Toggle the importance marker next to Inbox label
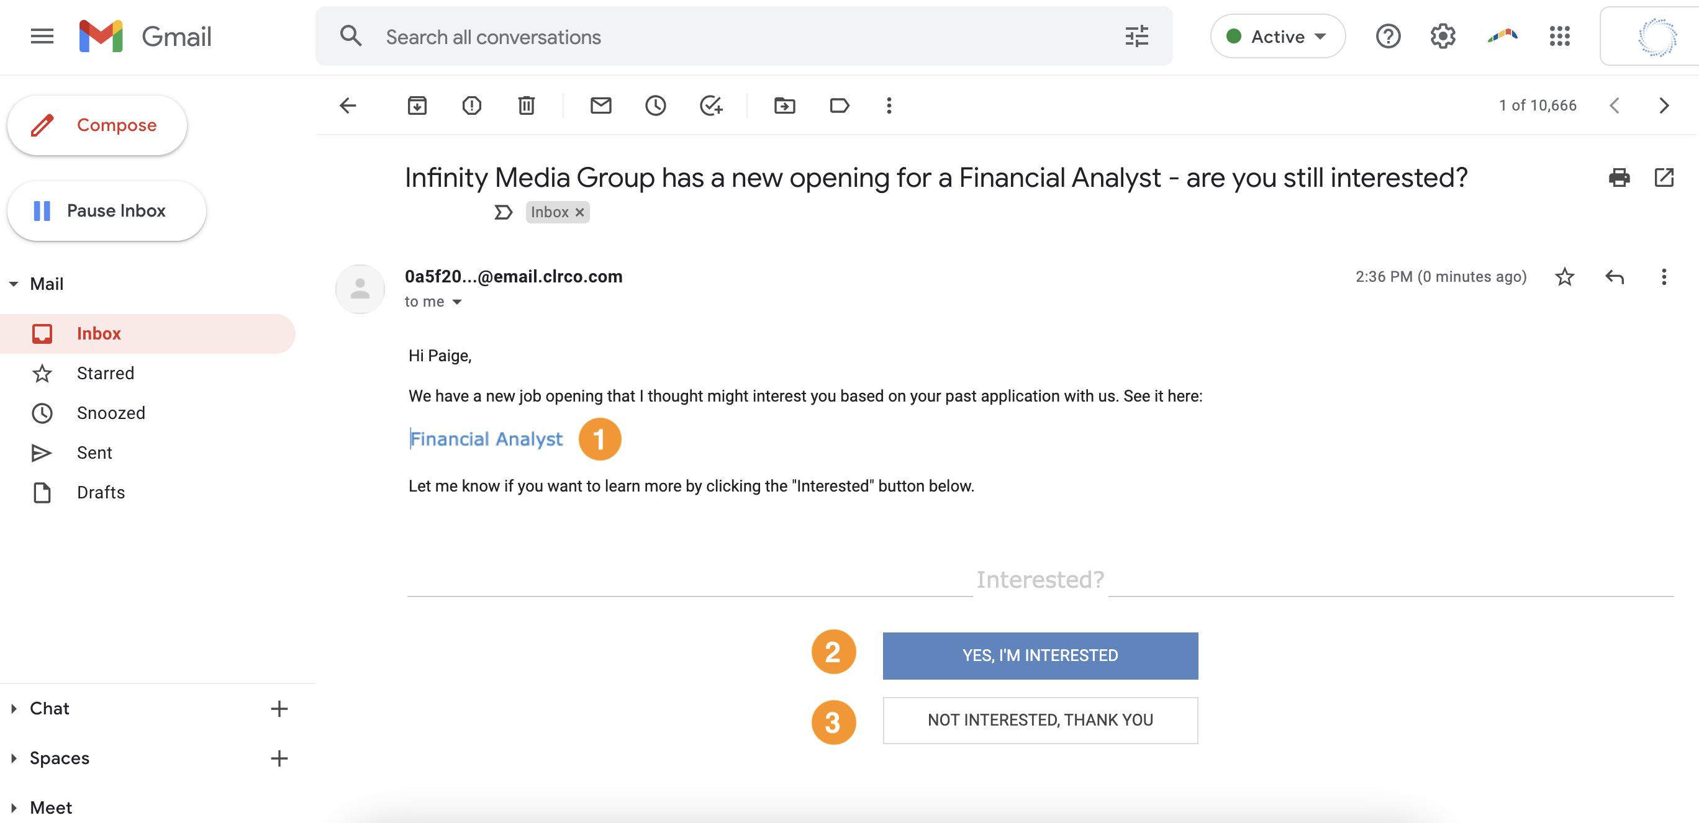 (502, 212)
